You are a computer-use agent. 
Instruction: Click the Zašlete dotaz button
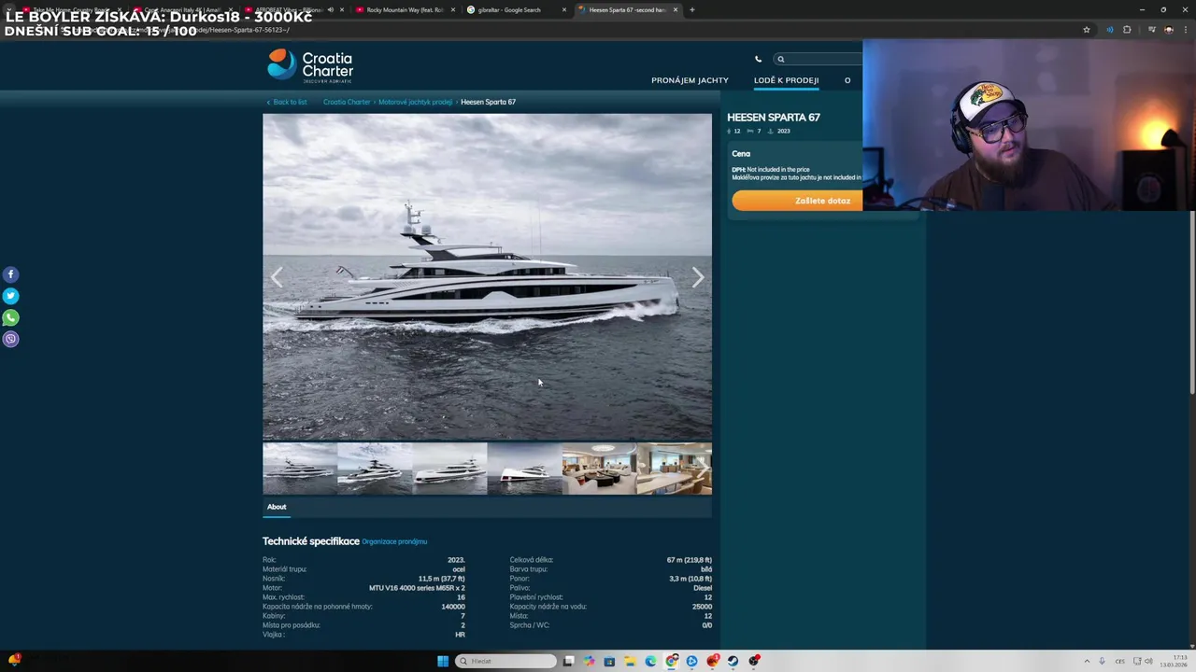click(797, 201)
